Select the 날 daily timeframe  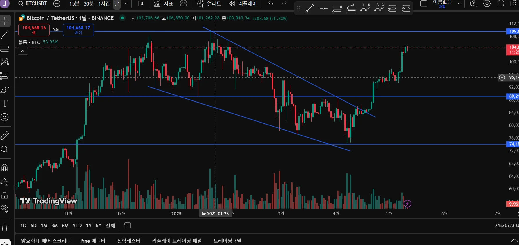pyautogui.click(x=117, y=3)
